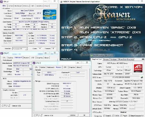Screen dimensions: 145x117
Task: Click the Release Date Dec 15, 2010 value
Action: click(109, 74)
